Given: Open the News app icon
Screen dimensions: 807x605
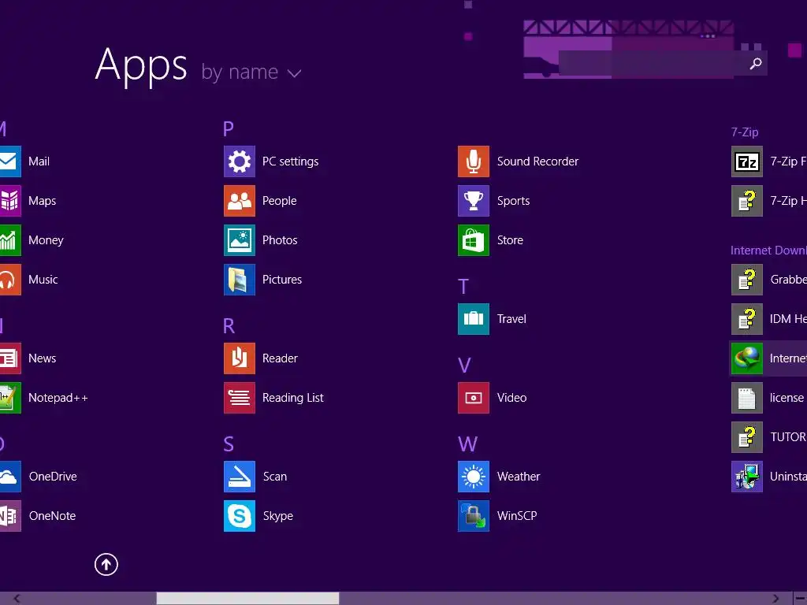Looking at the screenshot, I should pos(10,358).
